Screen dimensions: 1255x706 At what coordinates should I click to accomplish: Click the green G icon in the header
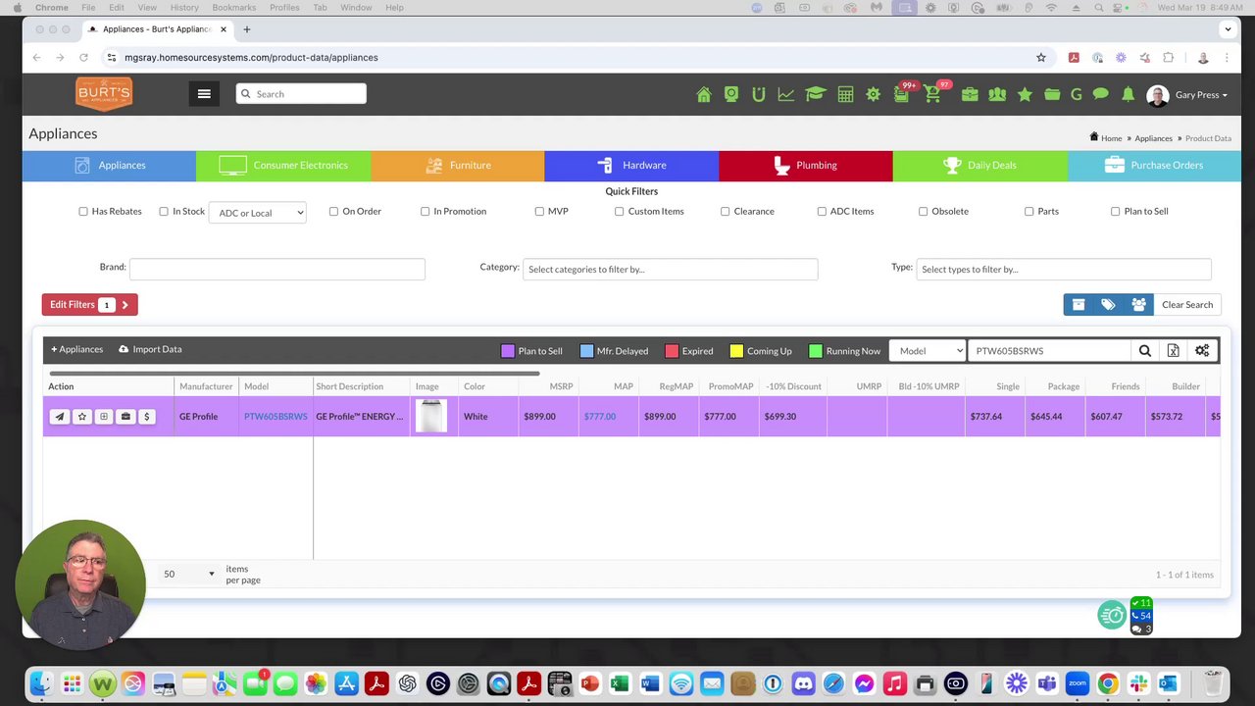point(1076,94)
